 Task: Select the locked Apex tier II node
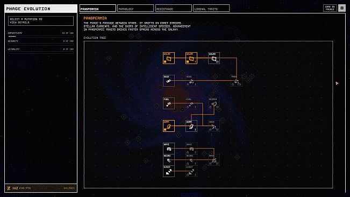(x=214, y=160)
